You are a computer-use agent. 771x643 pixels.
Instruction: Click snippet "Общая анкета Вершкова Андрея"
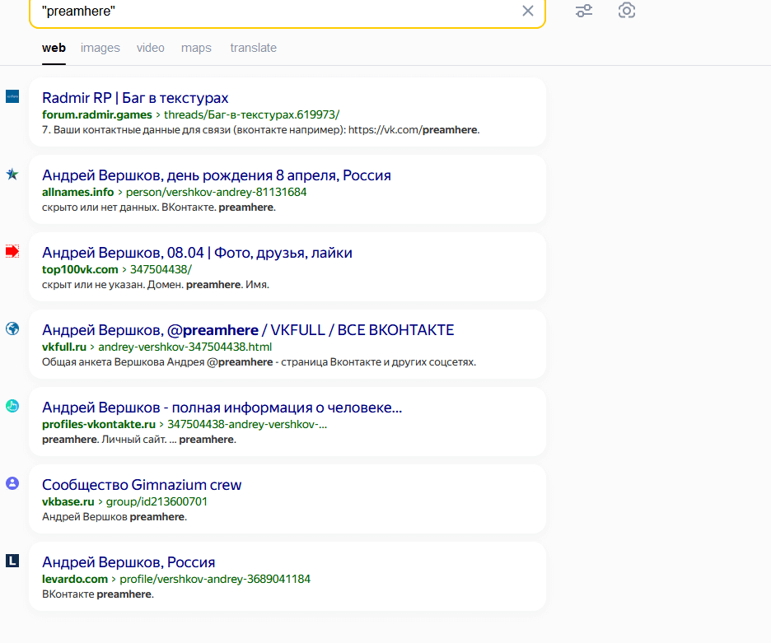tap(124, 362)
